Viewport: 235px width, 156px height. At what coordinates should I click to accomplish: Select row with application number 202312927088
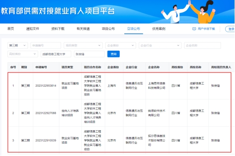coord(120,113)
